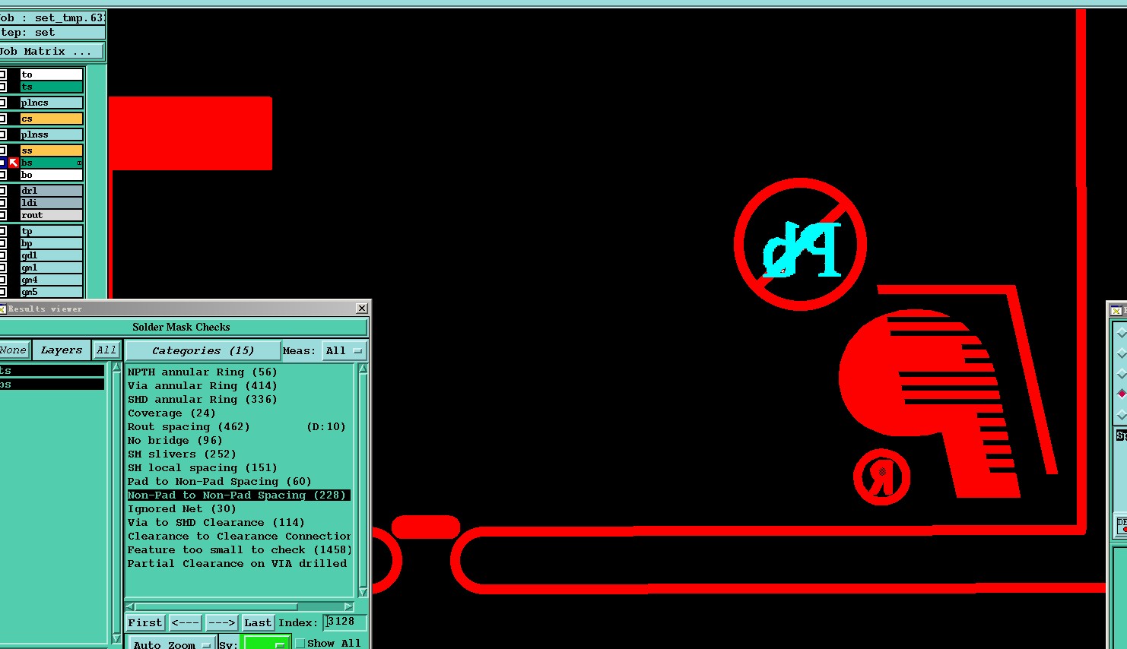Click the All layers button
1127x649 pixels.
coord(106,350)
